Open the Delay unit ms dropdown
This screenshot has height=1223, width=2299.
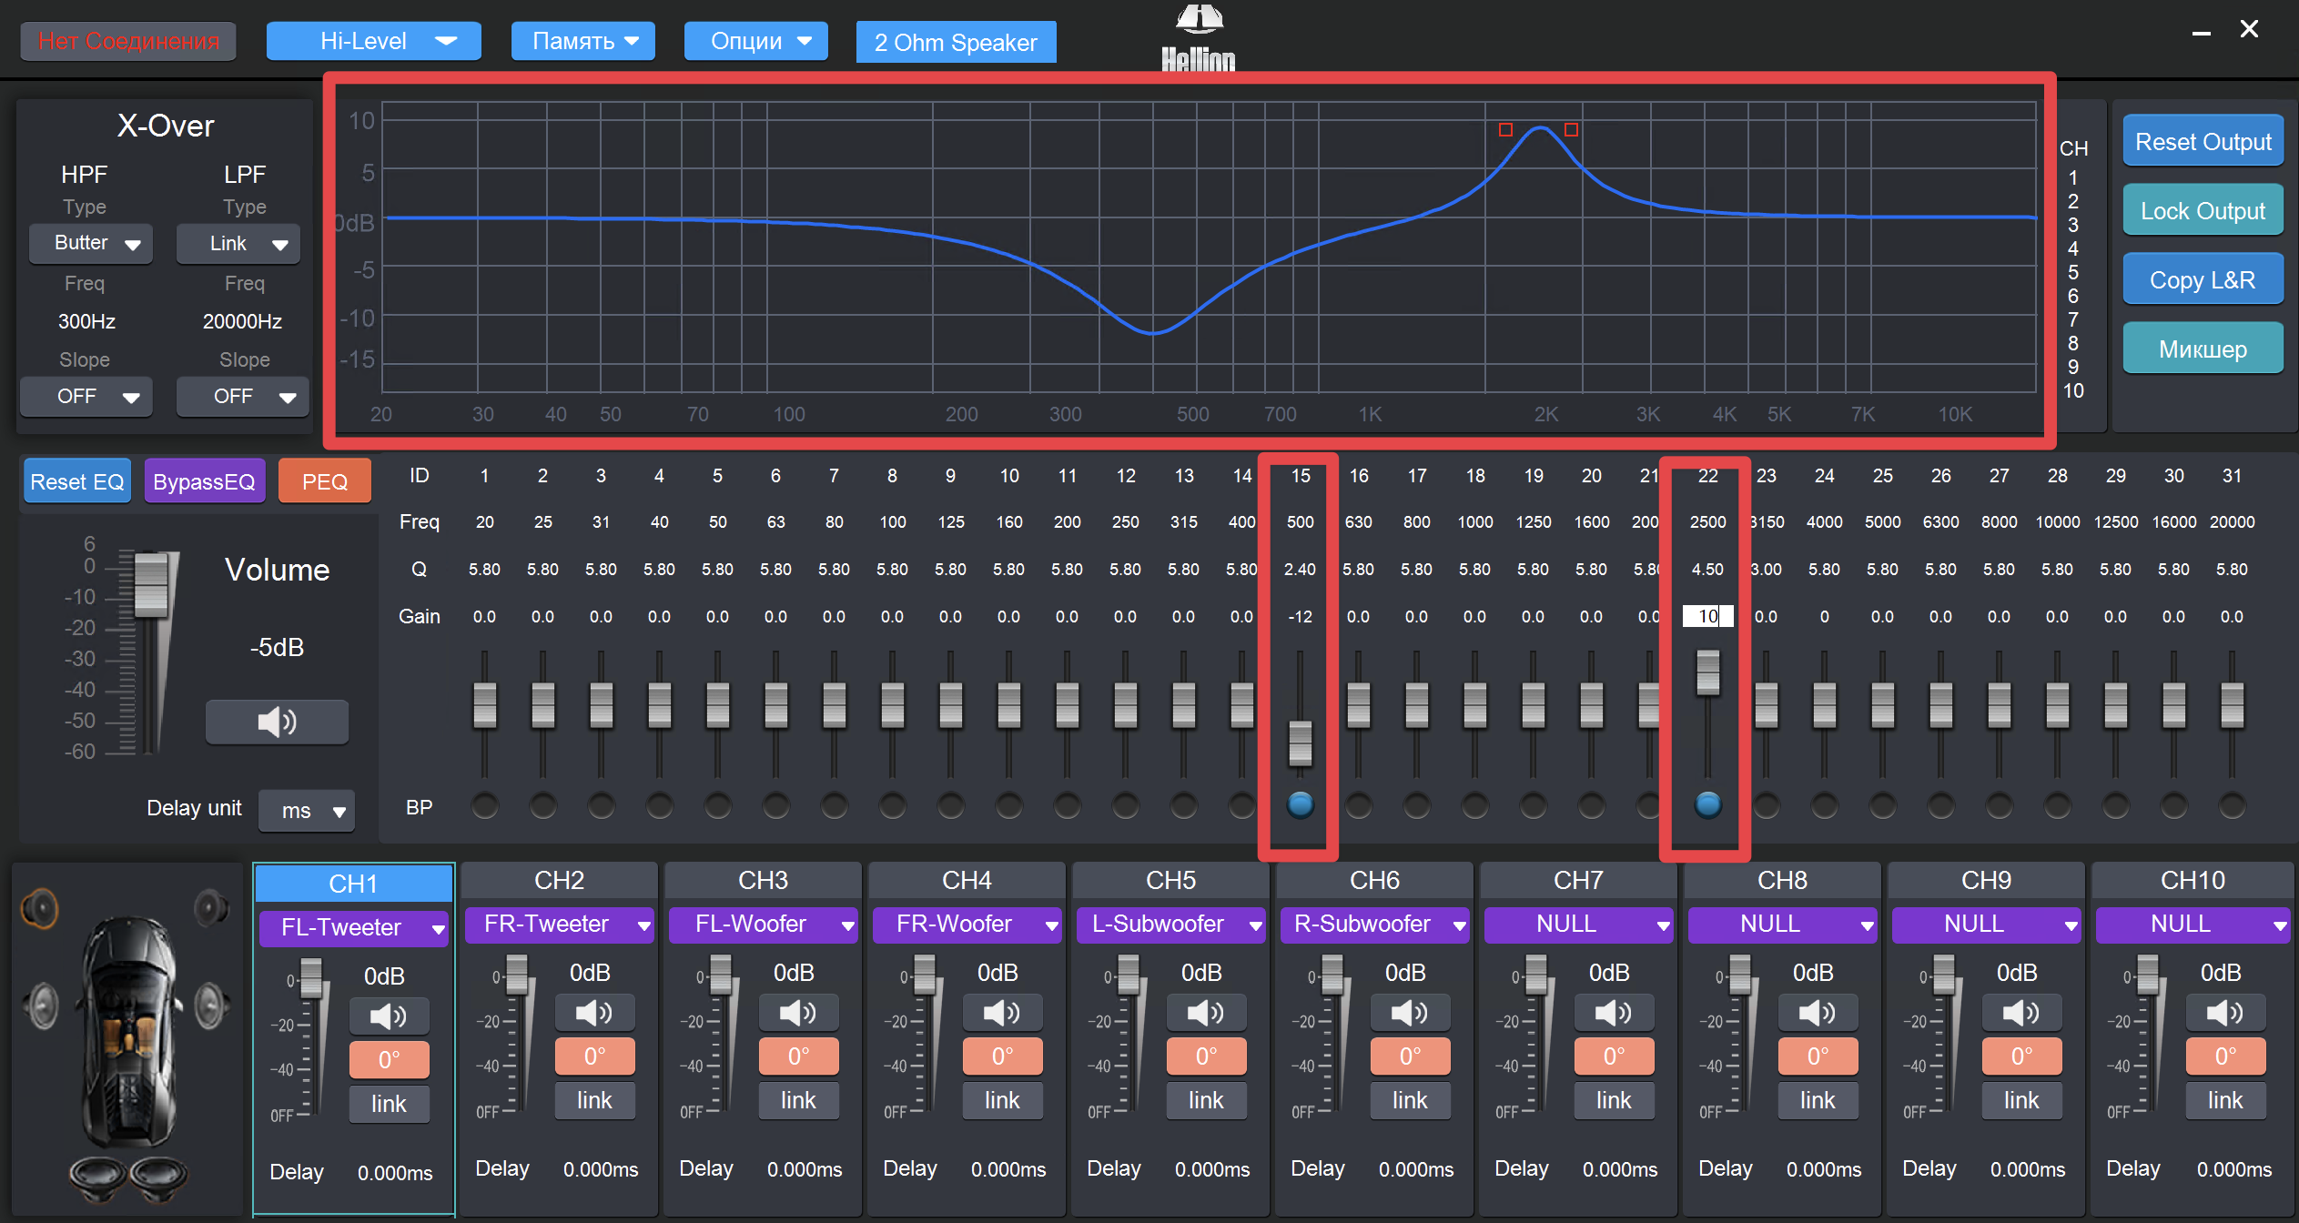308,810
